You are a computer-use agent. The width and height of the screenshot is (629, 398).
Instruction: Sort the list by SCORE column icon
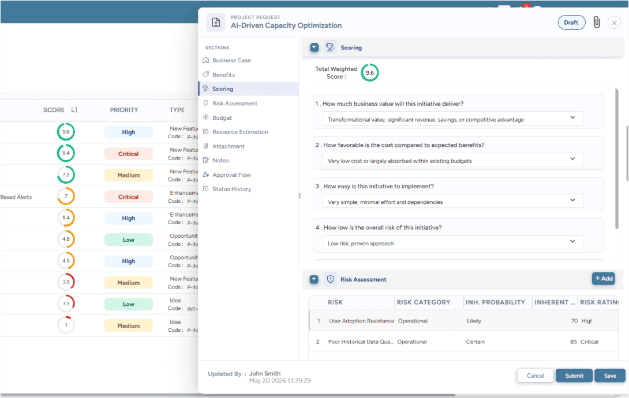point(74,109)
